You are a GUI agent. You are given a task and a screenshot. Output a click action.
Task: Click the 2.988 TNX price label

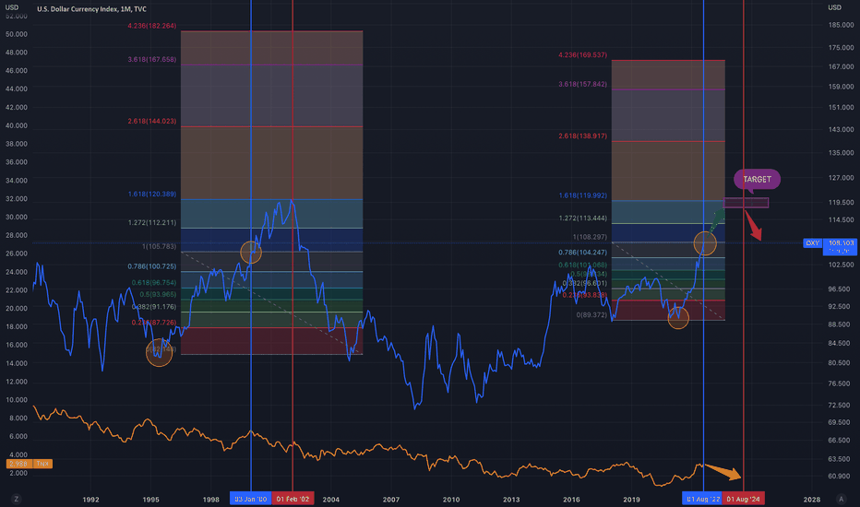18,464
